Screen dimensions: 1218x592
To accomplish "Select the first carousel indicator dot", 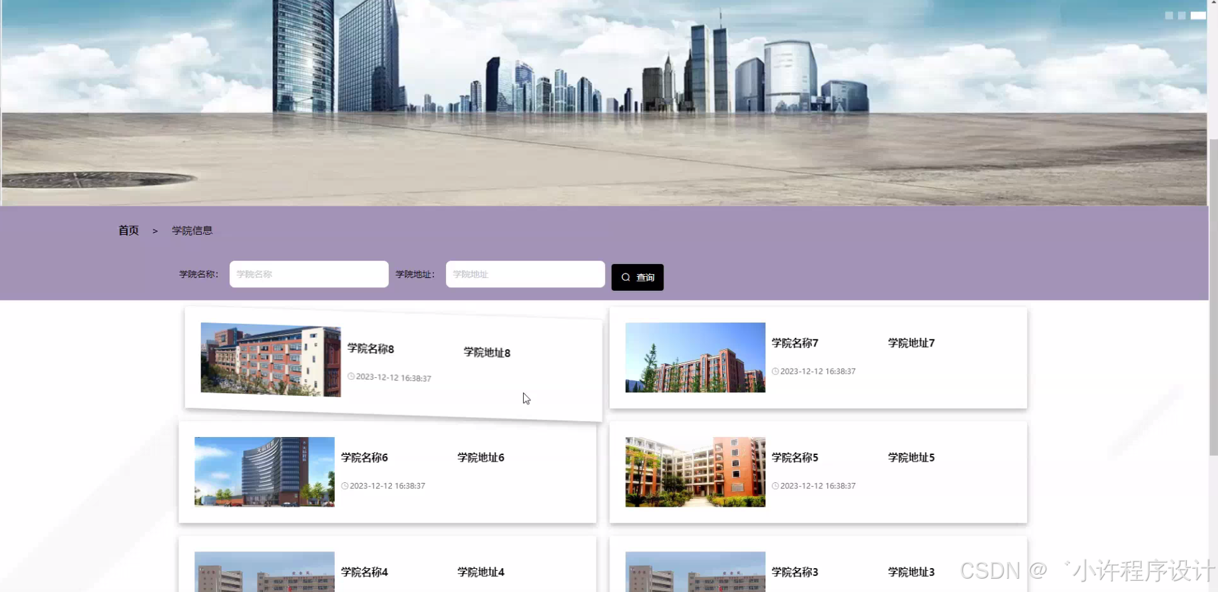I will (x=1169, y=15).
